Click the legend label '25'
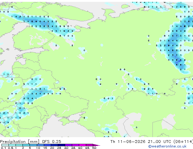 (59, 148)
